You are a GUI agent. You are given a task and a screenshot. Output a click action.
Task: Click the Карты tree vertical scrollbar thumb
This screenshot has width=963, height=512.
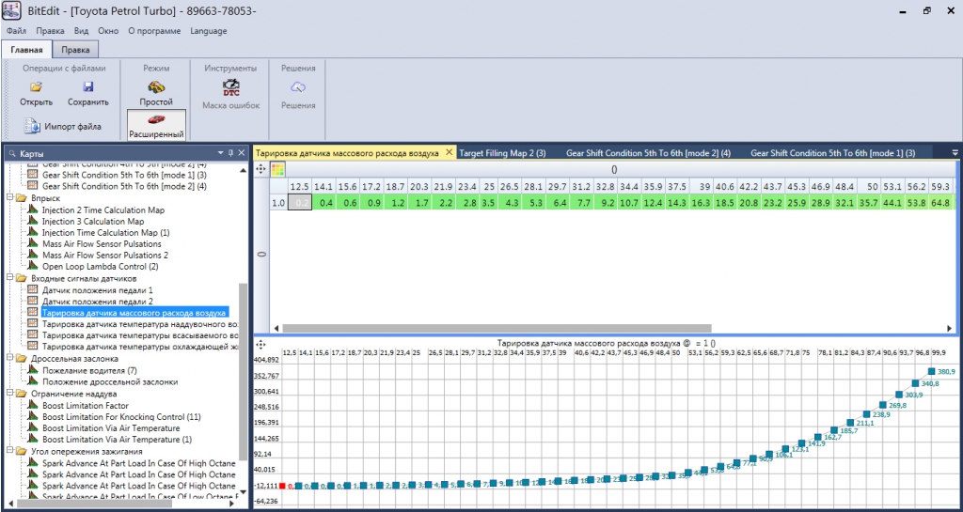pos(243,371)
